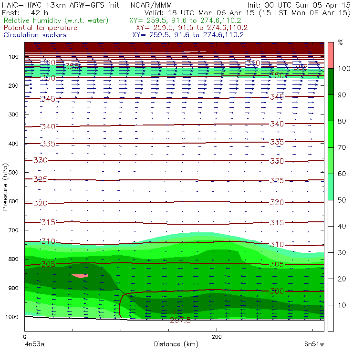Screen dimensions: 353x353
Task: Click the blue XY coordinate range text
Action: [188, 35]
